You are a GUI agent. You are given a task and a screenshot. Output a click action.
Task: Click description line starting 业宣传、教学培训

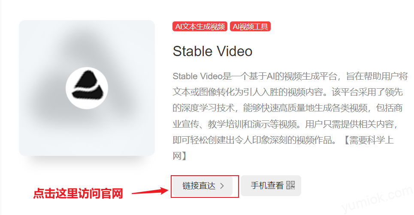tap(285, 124)
